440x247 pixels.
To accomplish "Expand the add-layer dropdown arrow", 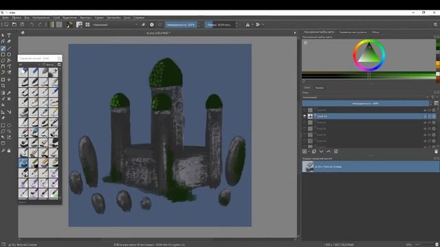I will (309, 152).
